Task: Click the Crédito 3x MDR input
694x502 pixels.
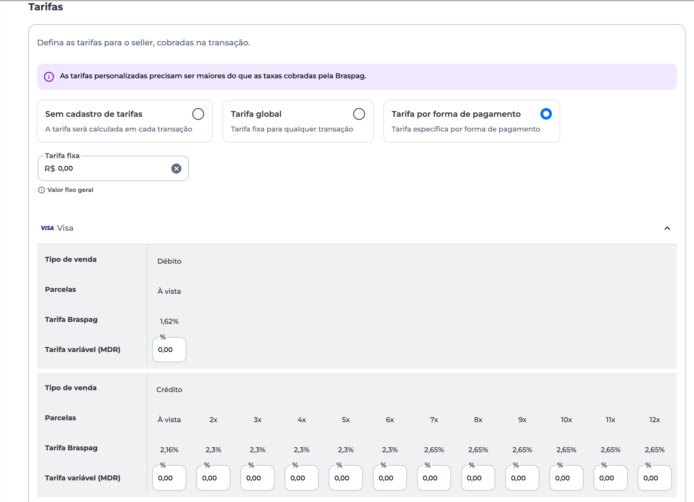Action: [x=257, y=478]
